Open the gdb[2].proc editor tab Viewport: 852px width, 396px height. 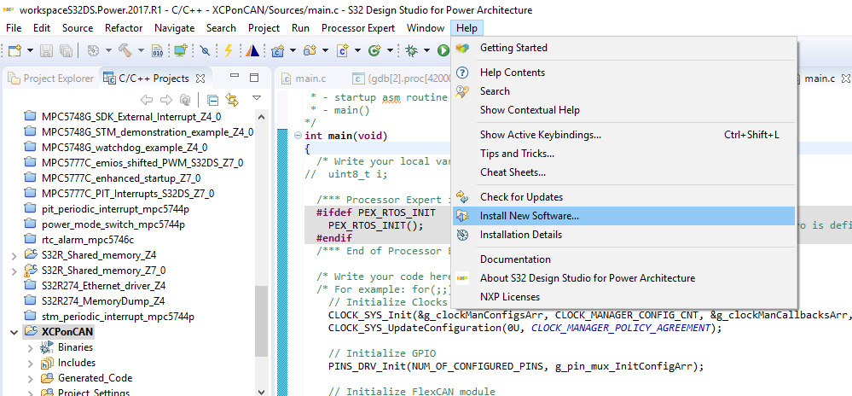403,79
